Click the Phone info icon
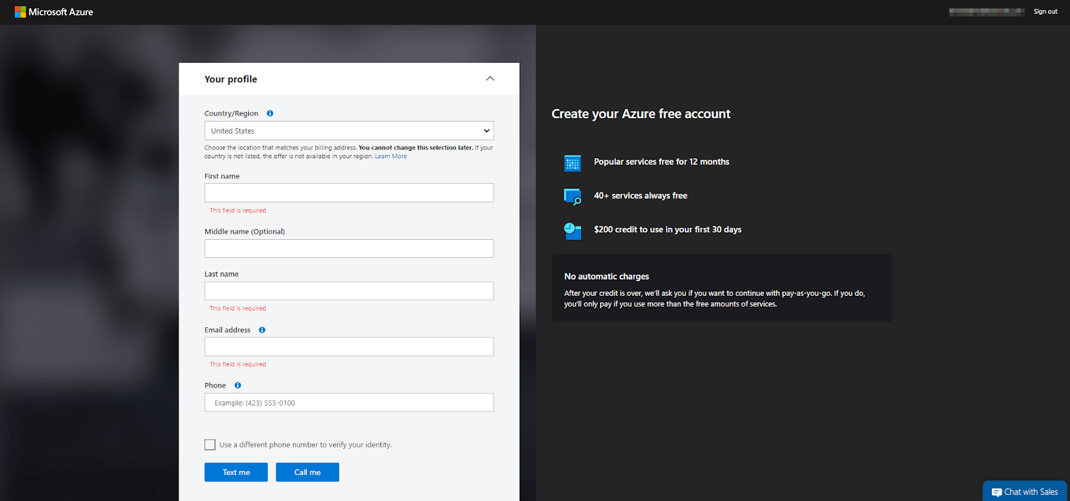The width and height of the screenshot is (1070, 501). [x=237, y=385]
